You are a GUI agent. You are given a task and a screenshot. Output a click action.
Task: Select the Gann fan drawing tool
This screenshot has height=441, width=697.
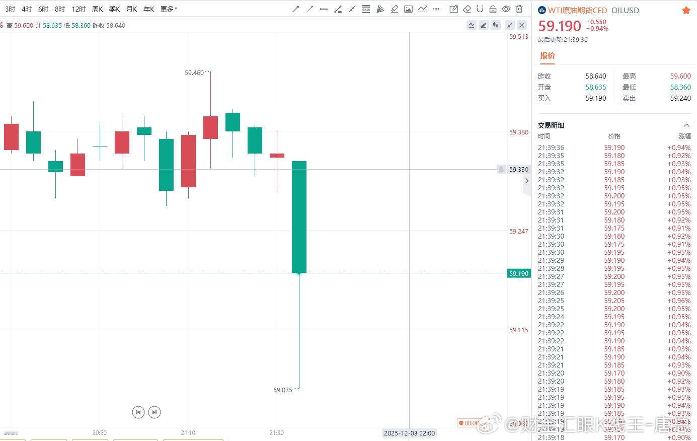coord(380,9)
